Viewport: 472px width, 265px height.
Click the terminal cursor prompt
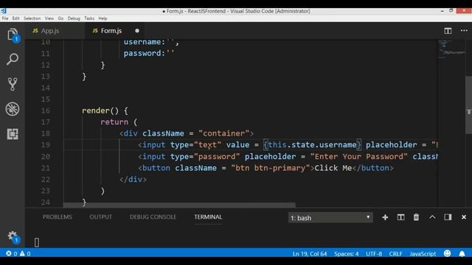pyautogui.click(x=37, y=242)
